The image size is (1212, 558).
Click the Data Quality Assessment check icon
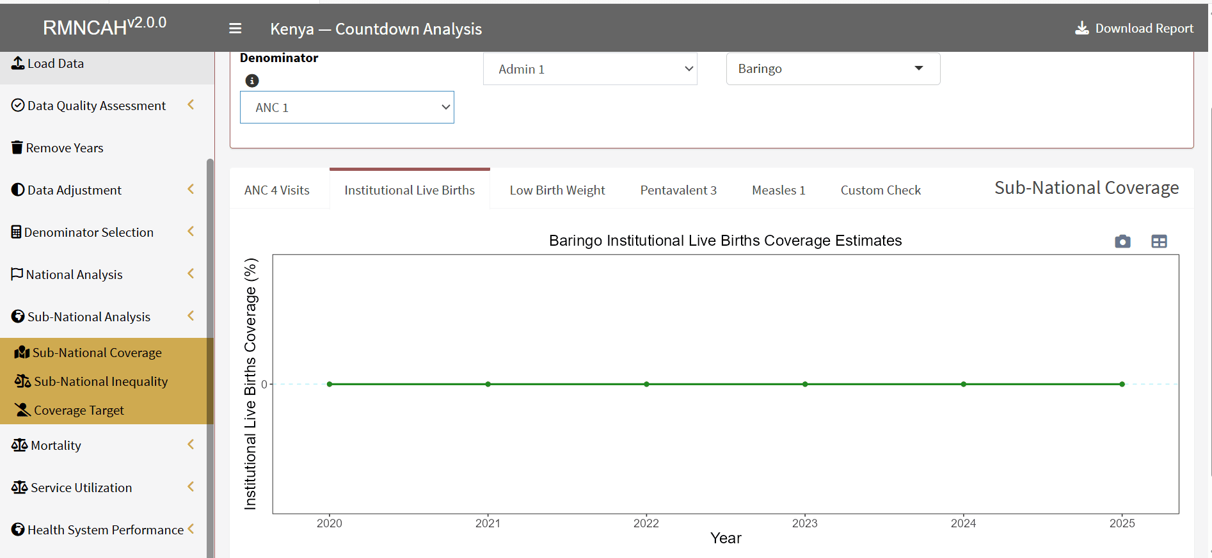[18, 106]
